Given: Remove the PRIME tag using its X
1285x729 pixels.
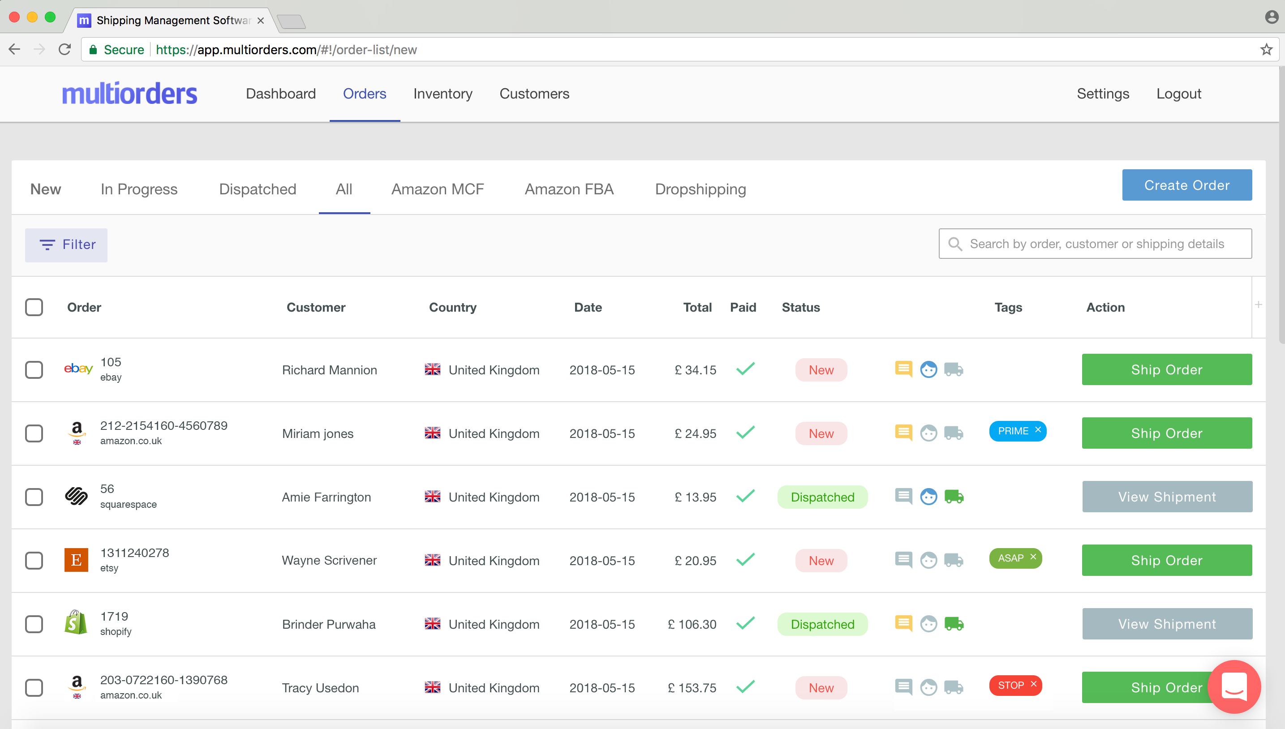Looking at the screenshot, I should pyautogui.click(x=1038, y=430).
